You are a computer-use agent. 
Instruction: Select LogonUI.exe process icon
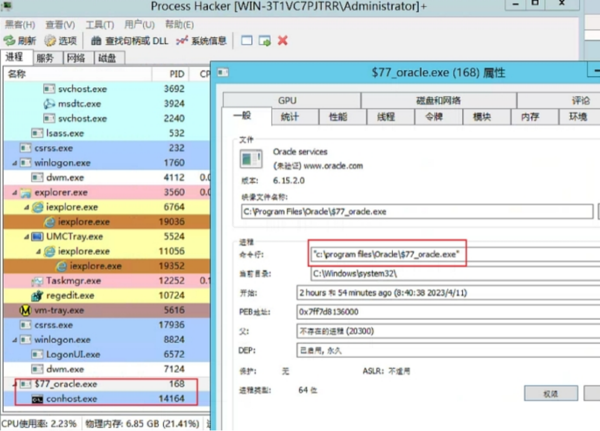38,354
